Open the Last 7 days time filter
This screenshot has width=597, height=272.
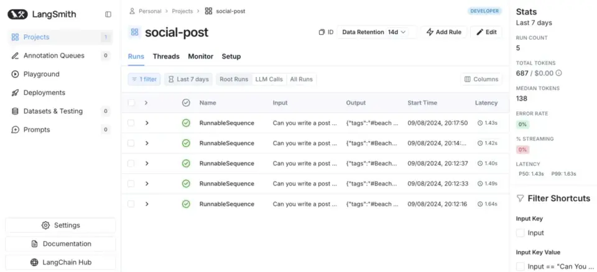click(188, 79)
